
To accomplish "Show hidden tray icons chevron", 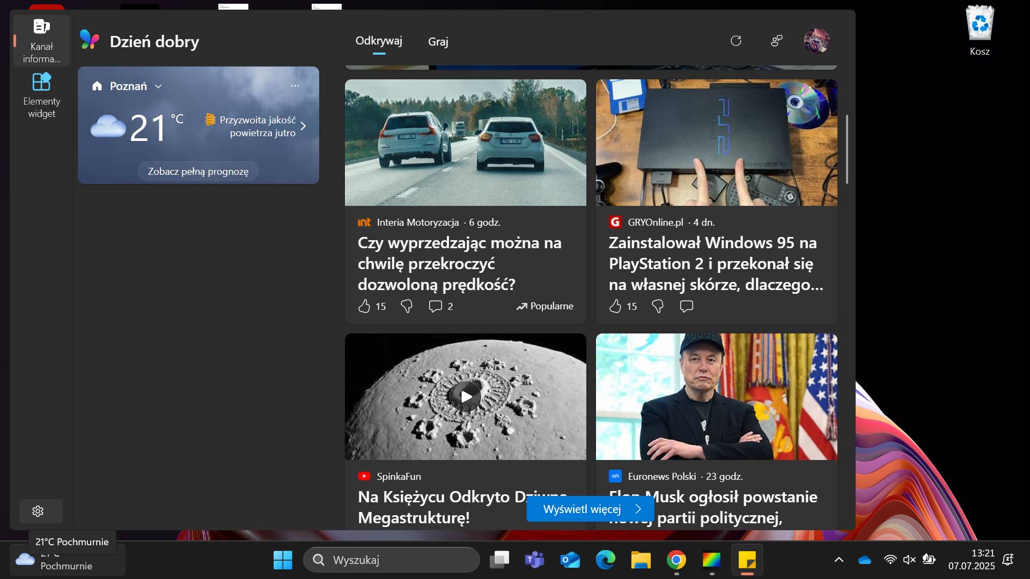I will 839,560.
